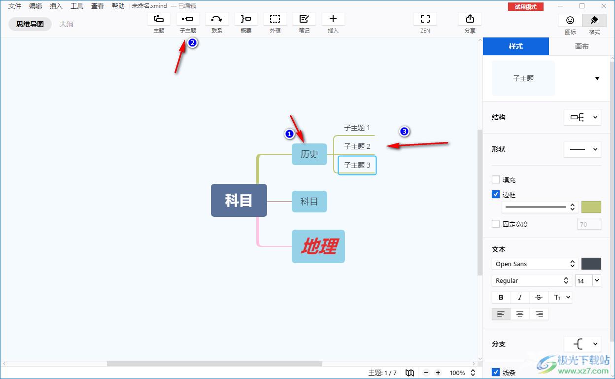Open the Structure (结构) dropdown
615x379 pixels.
click(x=582, y=117)
